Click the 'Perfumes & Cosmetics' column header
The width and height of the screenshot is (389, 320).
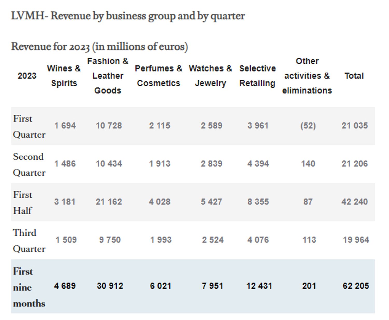click(x=158, y=76)
